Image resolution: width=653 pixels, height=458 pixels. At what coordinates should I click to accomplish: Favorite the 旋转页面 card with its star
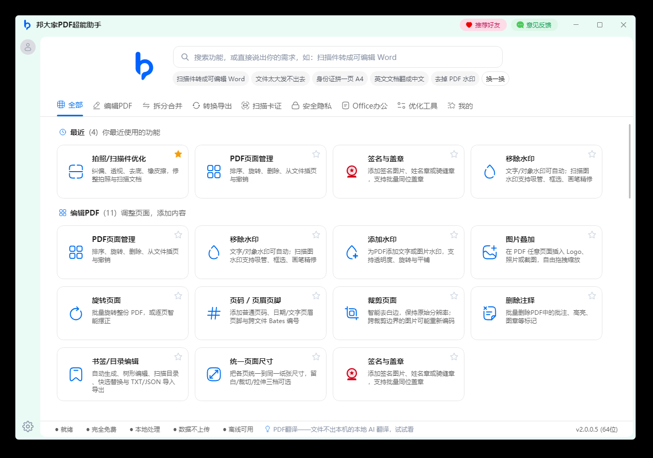pos(178,296)
